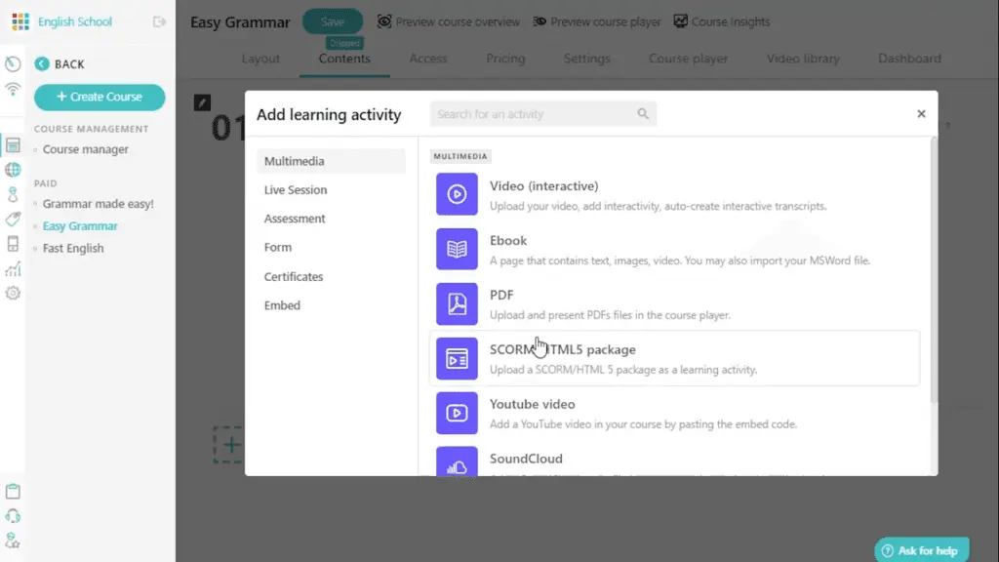Click the activity list scrollbar
The width and height of the screenshot is (999, 562).
(x=934, y=271)
